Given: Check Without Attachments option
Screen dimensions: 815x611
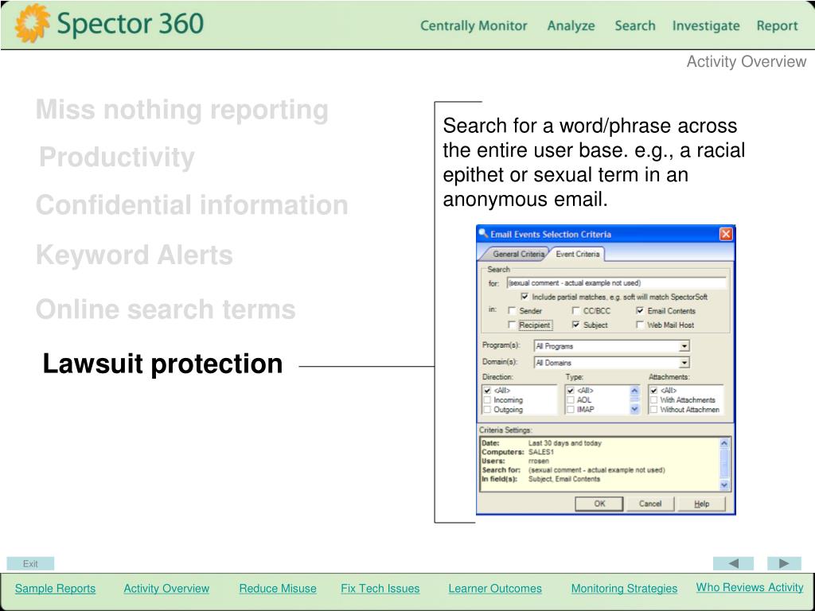Looking at the screenshot, I should coord(654,410).
